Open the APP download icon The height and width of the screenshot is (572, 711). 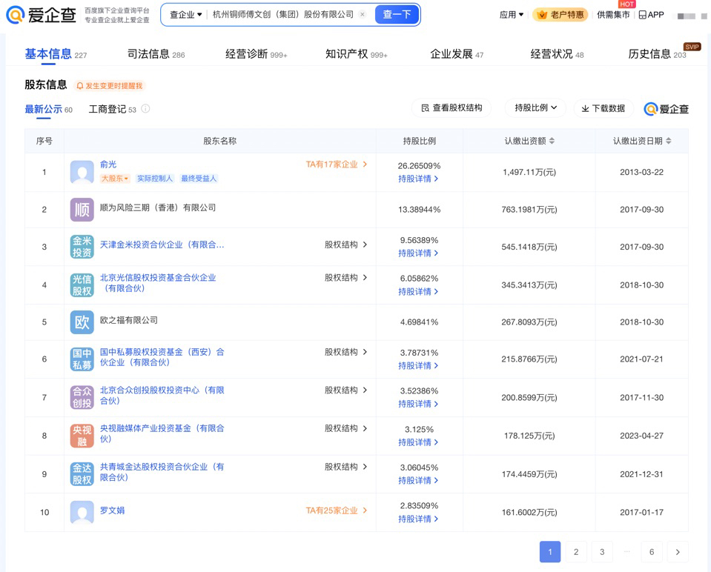[x=643, y=15]
